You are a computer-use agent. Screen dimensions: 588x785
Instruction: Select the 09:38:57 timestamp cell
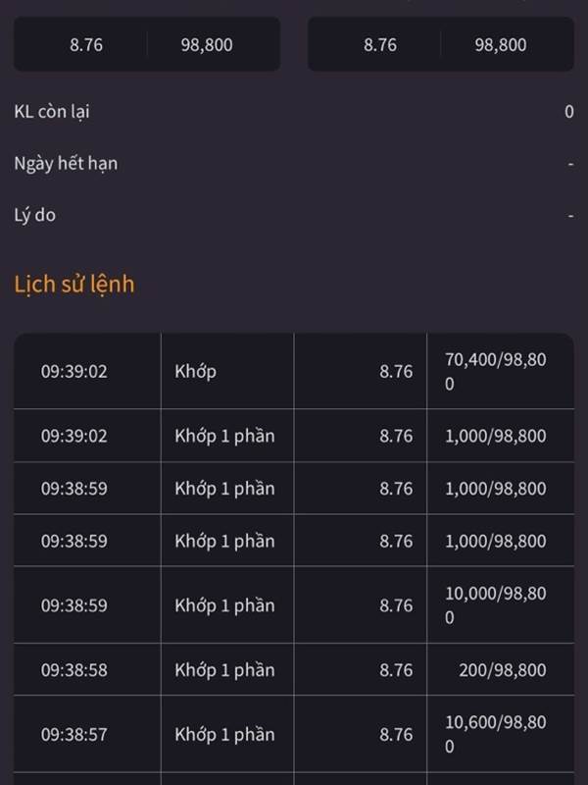tap(74, 734)
